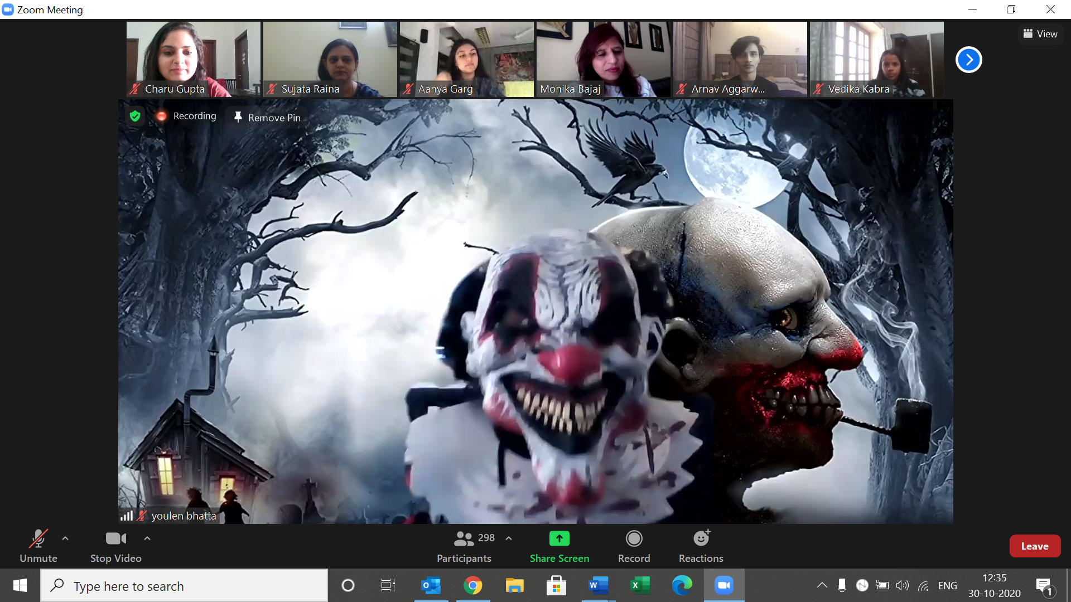Image resolution: width=1071 pixels, height=602 pixels.
Task: Click Zoom icon on taskbar
Action: [x=724, y=585]
